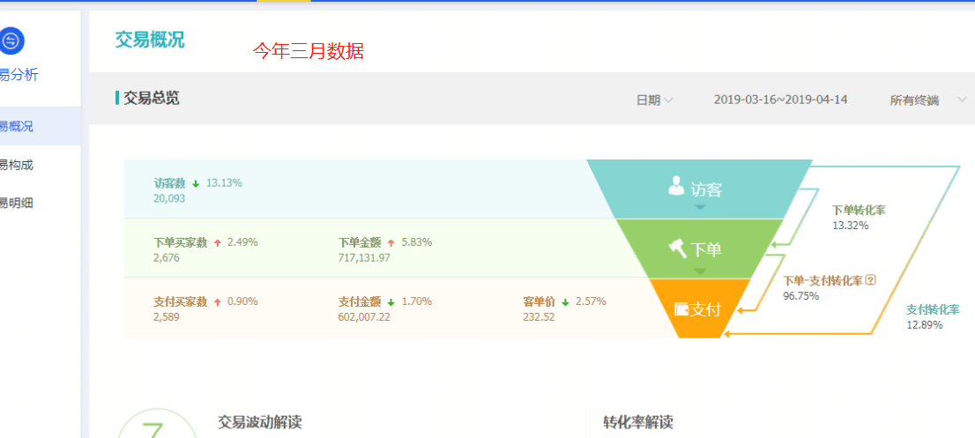Click the visitor count 20,093
The image size is (975, 438).
tap(169, 198)
